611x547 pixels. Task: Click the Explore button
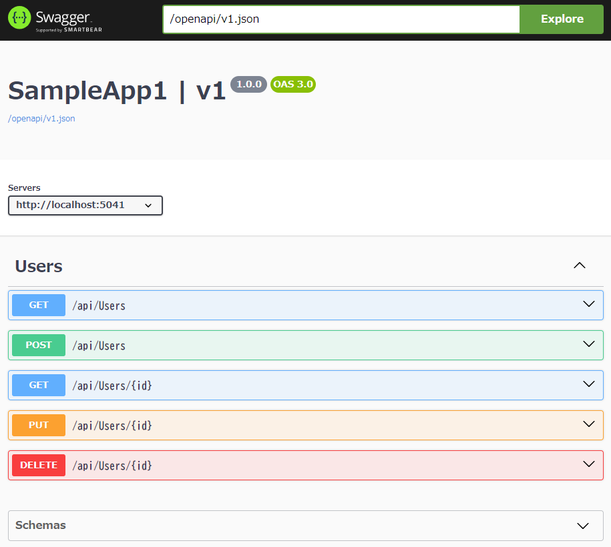(562, 19)
